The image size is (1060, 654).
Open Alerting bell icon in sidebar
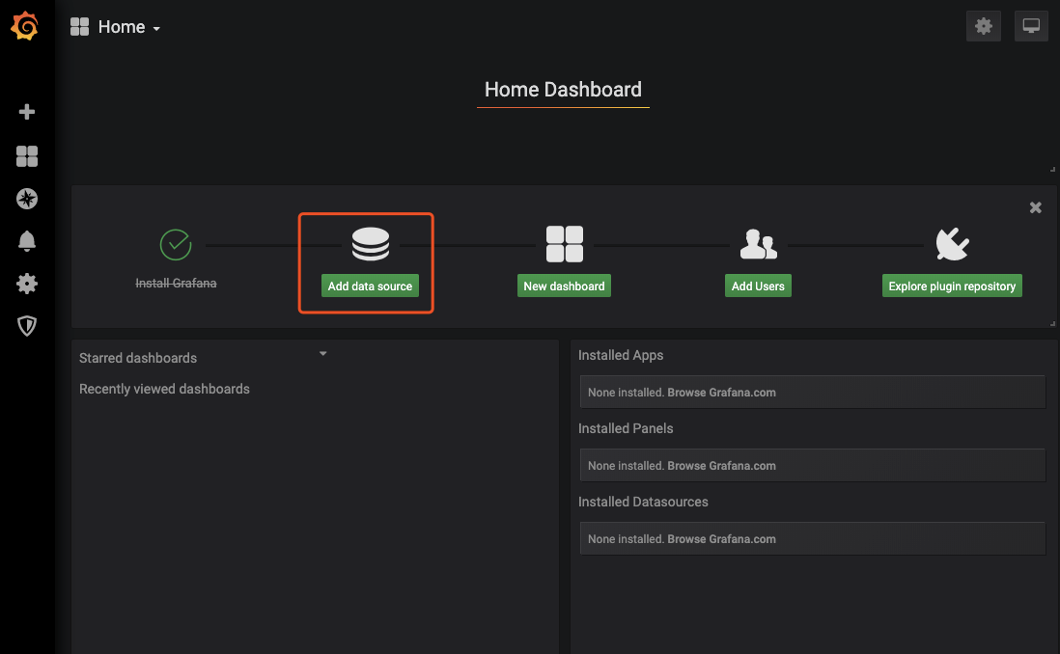click(26, 241)
